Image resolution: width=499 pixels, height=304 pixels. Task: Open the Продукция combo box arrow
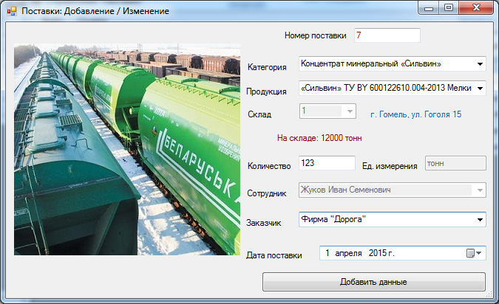click(x=481, y=89)
